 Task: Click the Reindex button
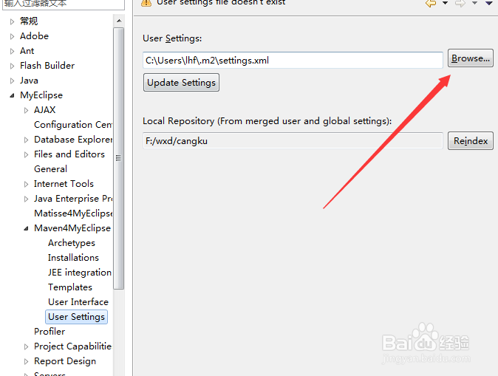(471, 140)
